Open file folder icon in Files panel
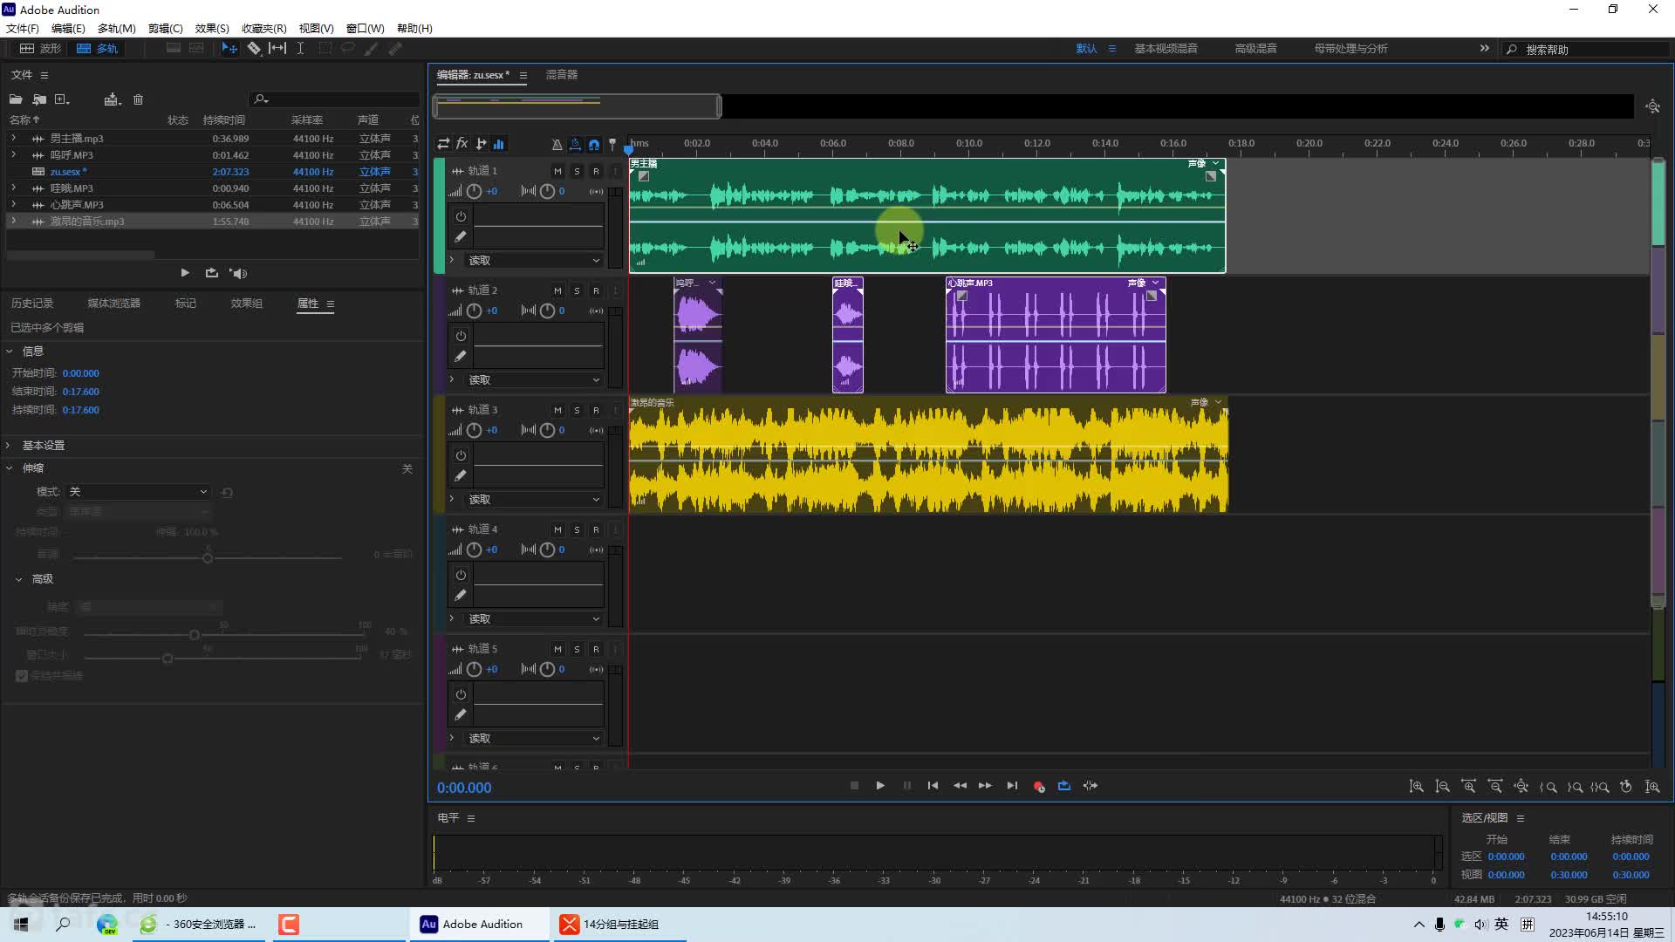The image size is (1675, 942). pos(16,99)
